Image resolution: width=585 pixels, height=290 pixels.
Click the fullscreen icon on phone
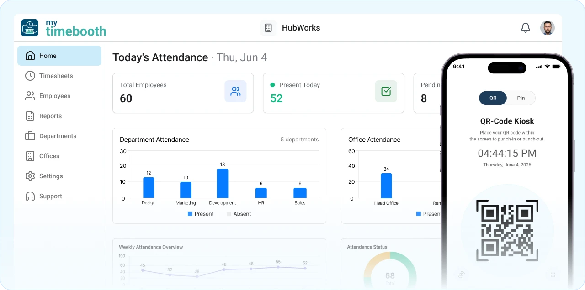(553, 274)
